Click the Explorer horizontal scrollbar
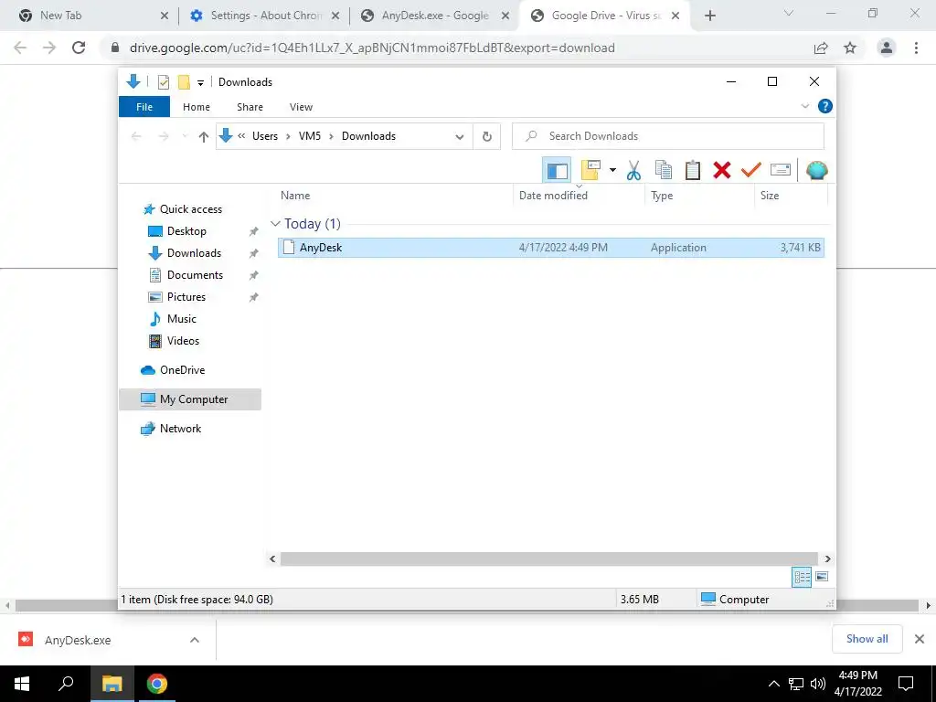The width and height of the screenshot is (936, 702). [549, 558]
